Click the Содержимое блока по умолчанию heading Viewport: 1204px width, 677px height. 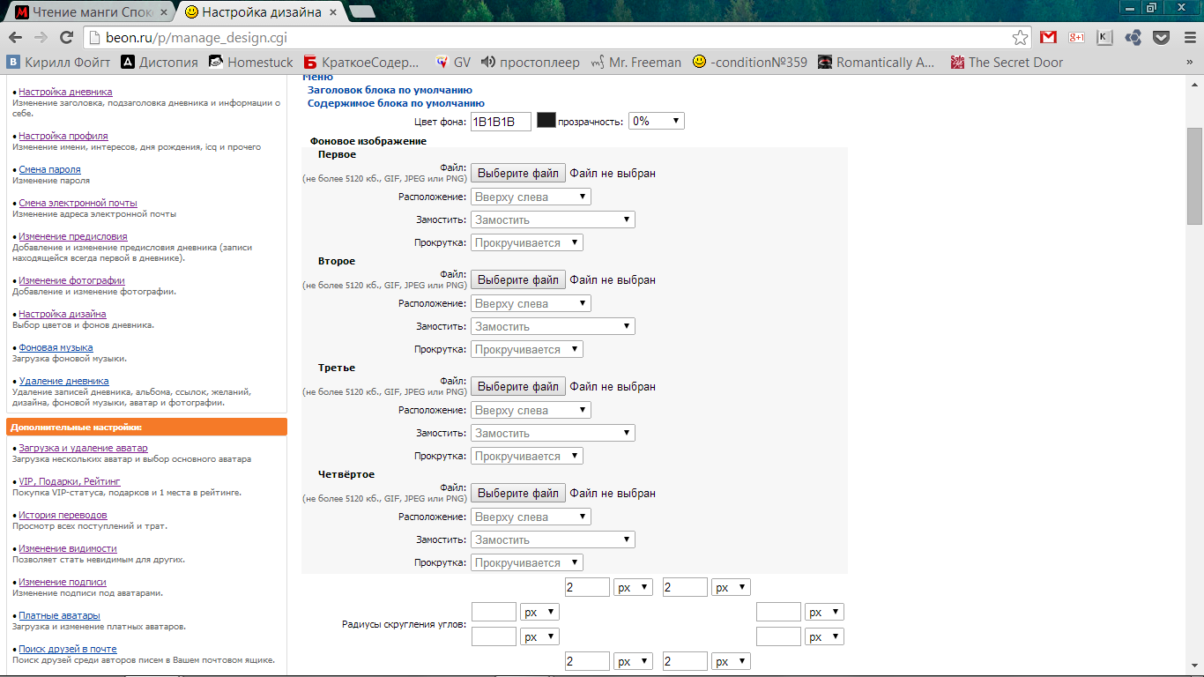pyautogui.click(x=396, y=103)
